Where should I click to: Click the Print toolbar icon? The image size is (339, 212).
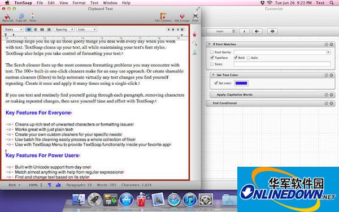tap(195, 18)
